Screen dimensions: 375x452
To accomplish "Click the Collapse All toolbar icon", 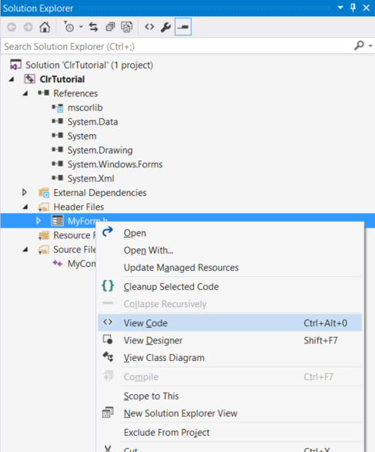I will (110, 27).
